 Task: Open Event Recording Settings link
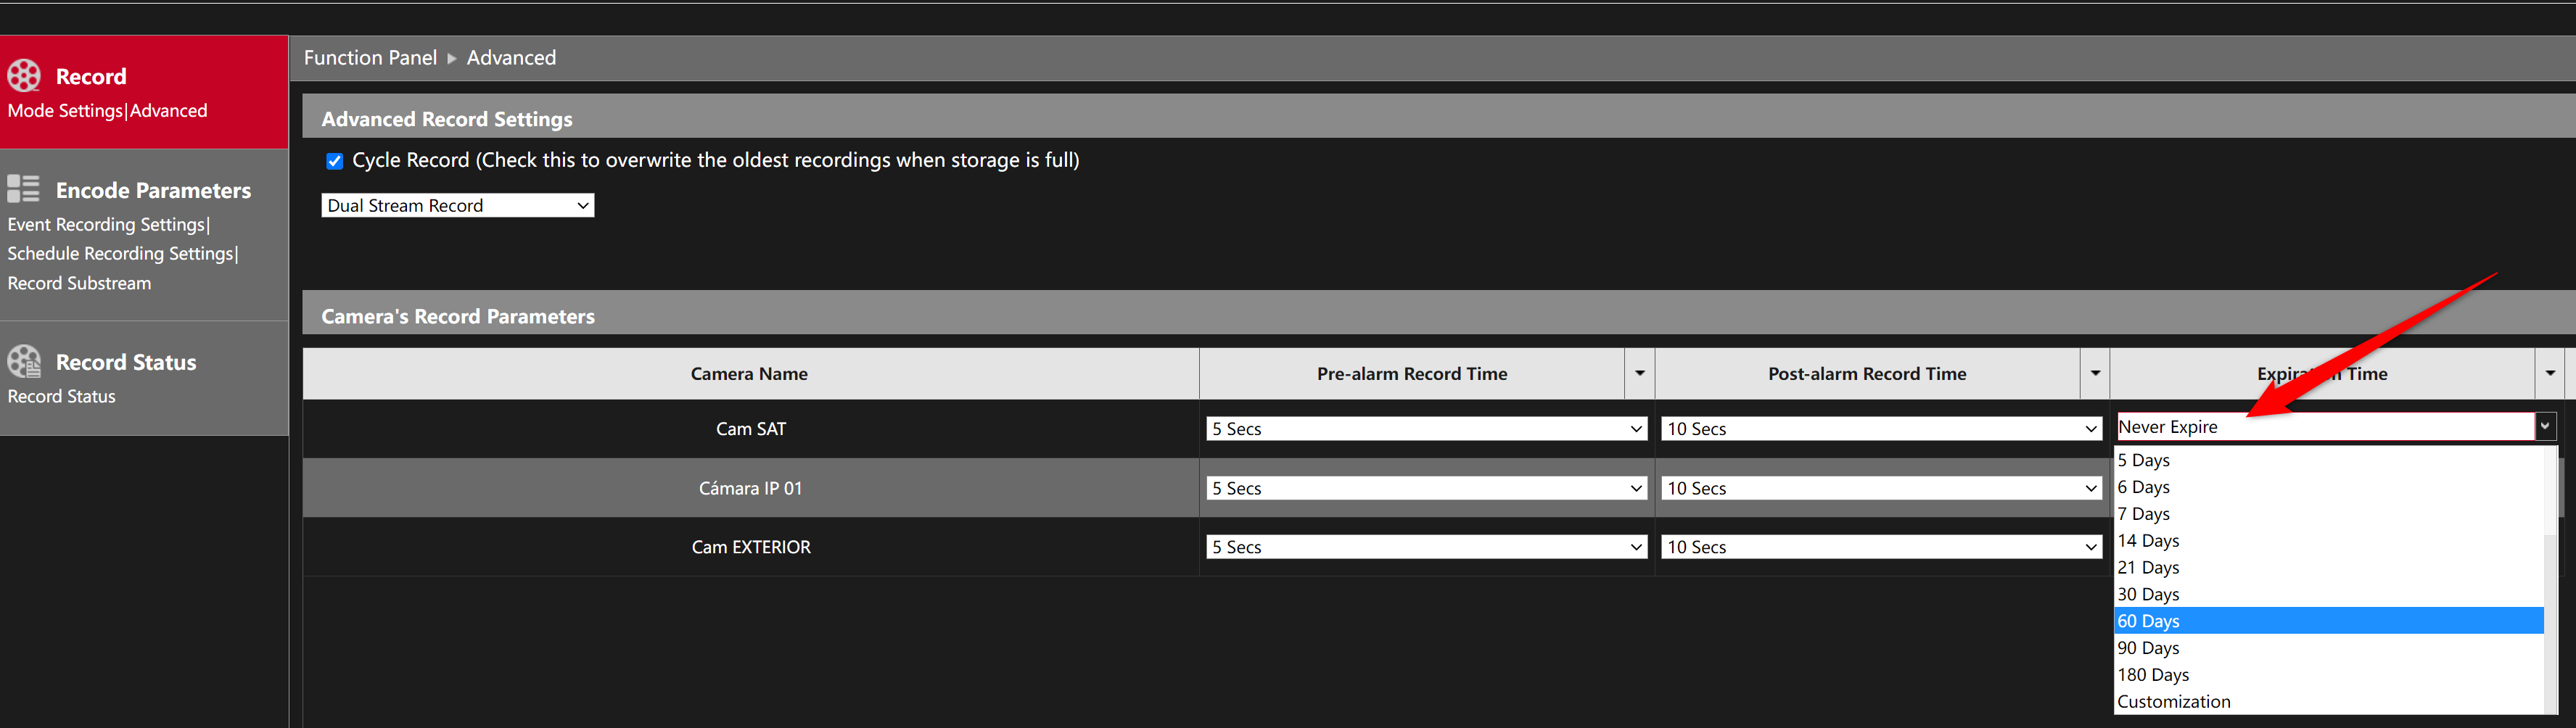coord(106,225)
